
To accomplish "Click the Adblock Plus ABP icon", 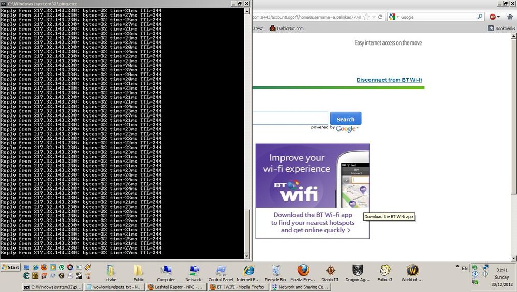I will click(493, 17).
